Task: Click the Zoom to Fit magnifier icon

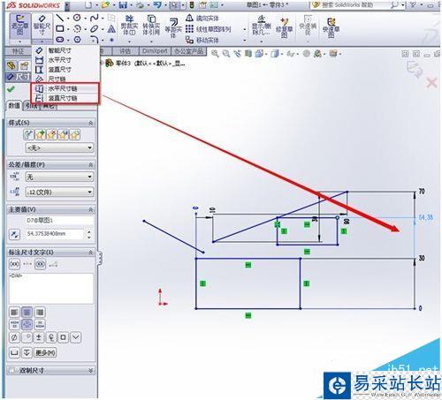Action: point(215,54)
